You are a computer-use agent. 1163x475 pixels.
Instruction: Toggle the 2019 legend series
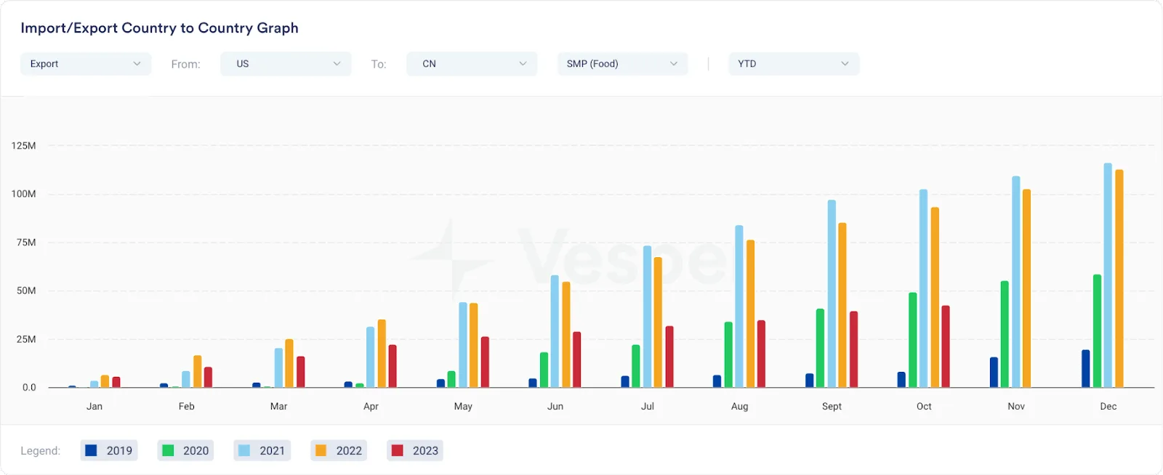pos(109,450)
